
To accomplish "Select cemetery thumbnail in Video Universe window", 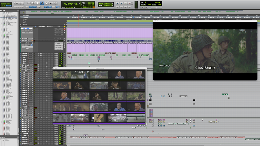I will tap(117, 118).
